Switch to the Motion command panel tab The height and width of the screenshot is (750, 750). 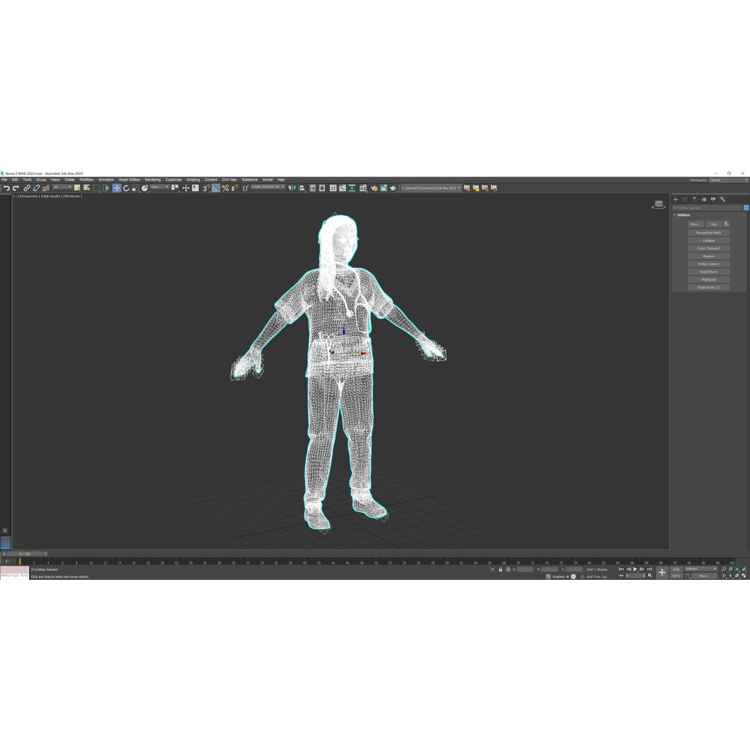click(x=703, y=199)
